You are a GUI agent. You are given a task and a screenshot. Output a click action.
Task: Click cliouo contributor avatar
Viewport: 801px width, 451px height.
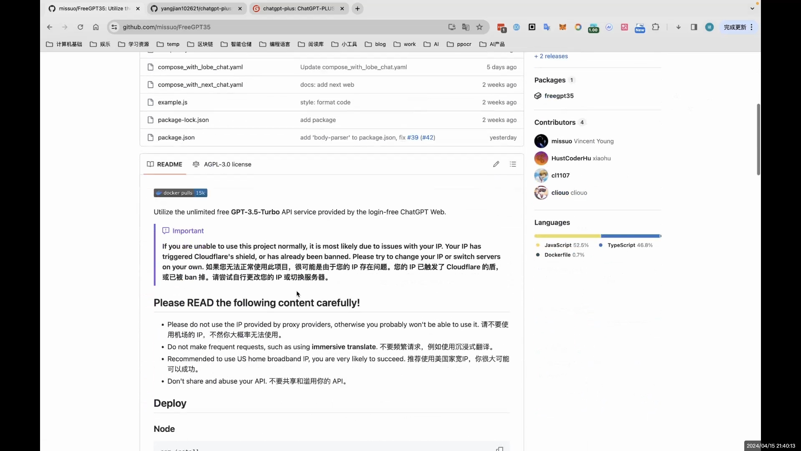[541, 193]
